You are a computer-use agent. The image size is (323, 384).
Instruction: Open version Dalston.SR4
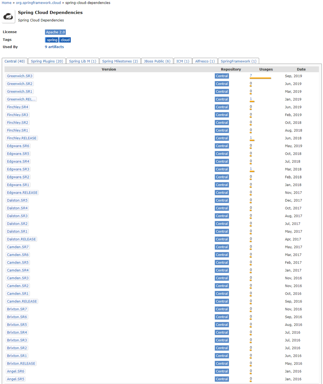[17, 208]
